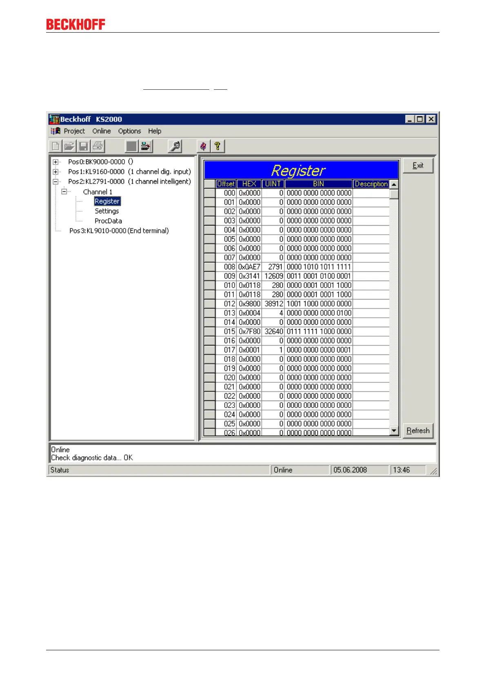Select Pos 0: BK9000-0000 in the tree

pos(100,162)
